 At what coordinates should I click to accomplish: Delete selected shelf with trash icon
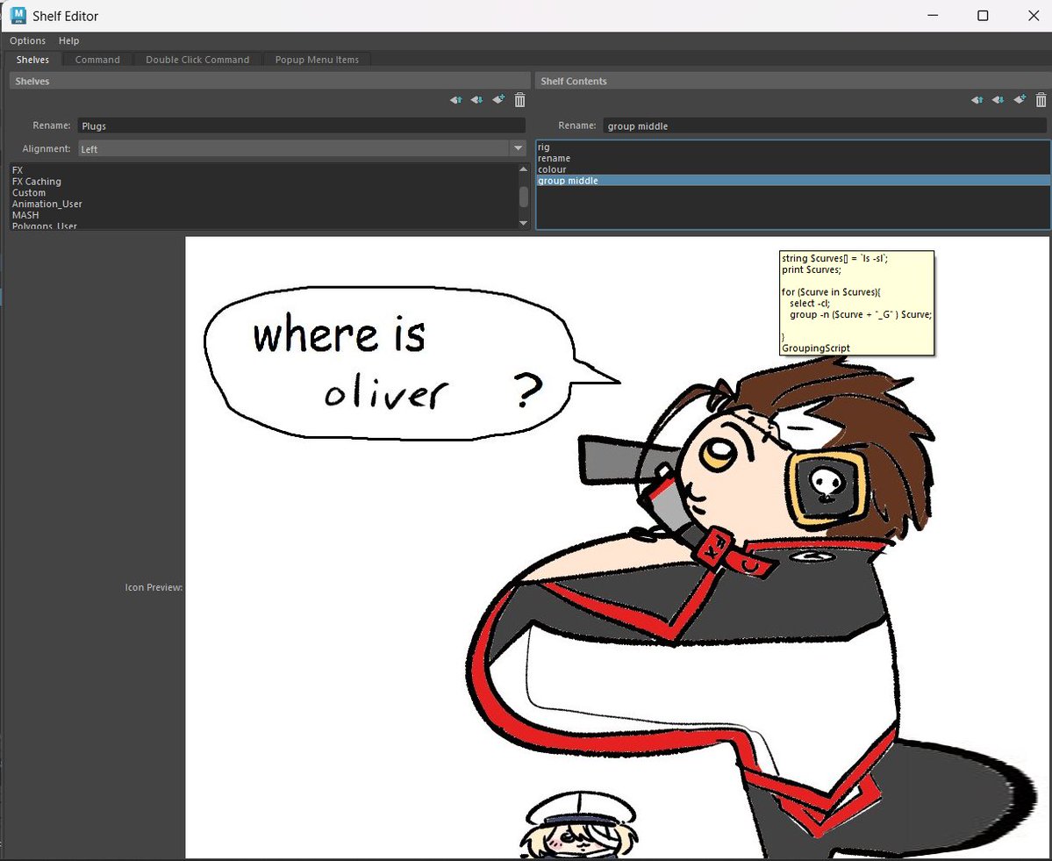(x=520, y=100)
